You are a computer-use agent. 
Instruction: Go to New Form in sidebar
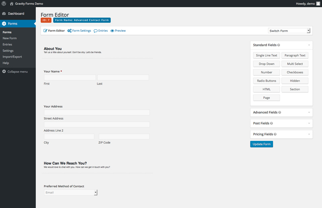coord(10,38)
